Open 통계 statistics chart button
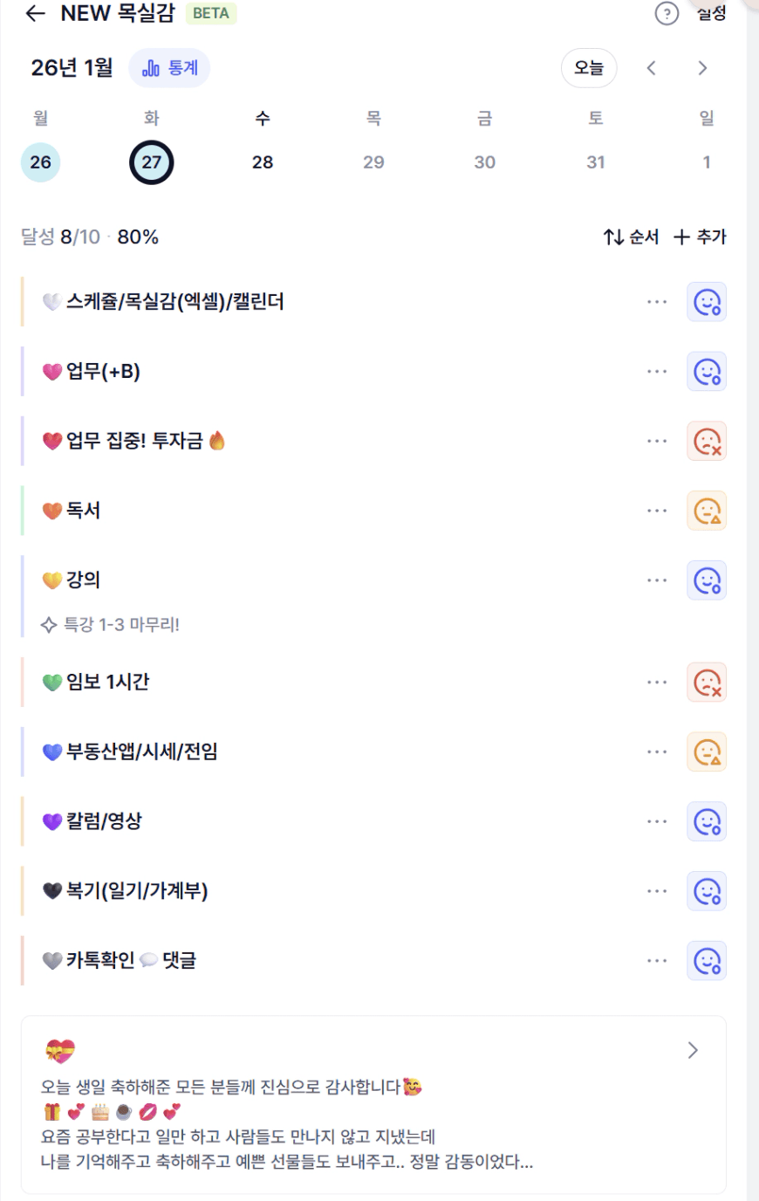Viewport: 759px width, 1201px height. [x=169, y=68]
